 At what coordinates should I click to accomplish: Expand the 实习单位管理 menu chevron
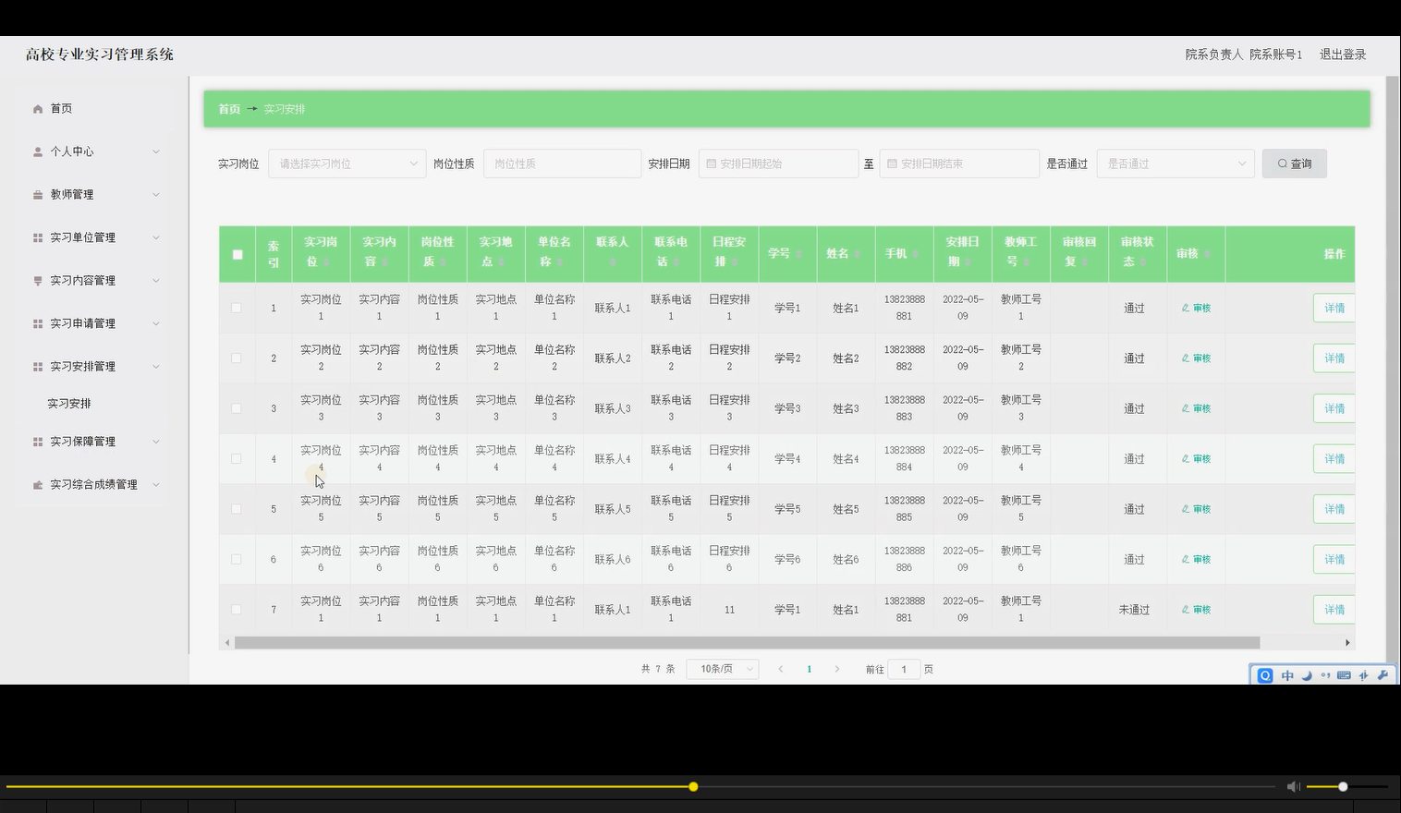(x=156, y=237)
